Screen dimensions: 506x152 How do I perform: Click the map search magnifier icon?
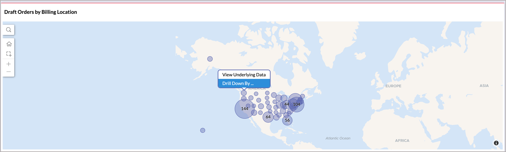pyautogui.click(x=9, y=30)
